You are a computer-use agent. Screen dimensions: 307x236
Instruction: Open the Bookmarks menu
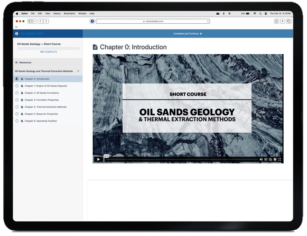click(x=69, y=13)
